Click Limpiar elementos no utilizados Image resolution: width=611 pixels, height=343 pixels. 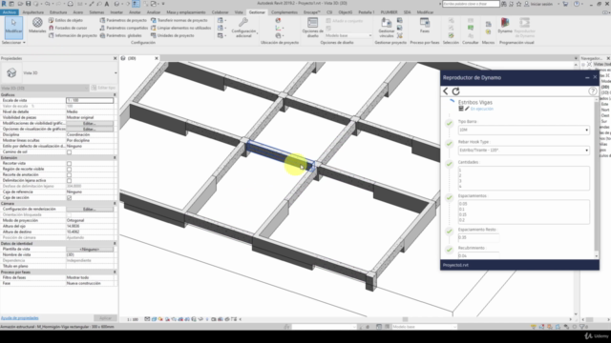click(x=180, y=28)
